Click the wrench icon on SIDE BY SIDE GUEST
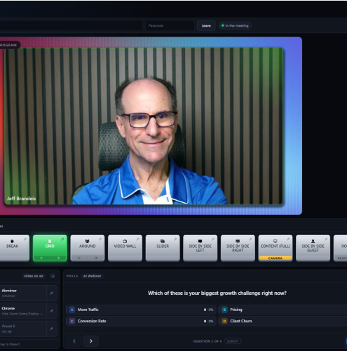Screen dimensions: 347x351 tap(326, 239)
